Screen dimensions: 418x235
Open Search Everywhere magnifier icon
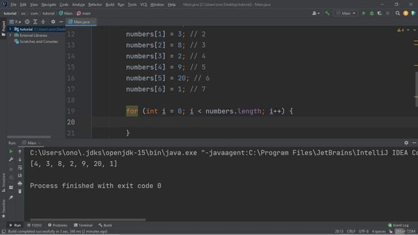coord(398,13)
